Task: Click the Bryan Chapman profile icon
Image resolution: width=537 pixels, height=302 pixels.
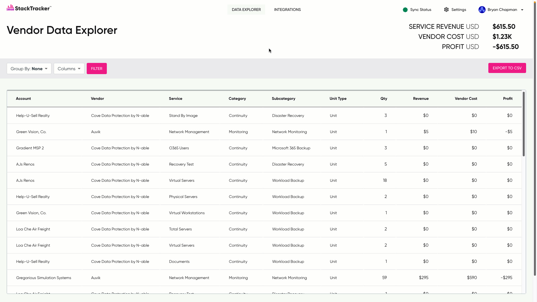Action: coord(482,10)
